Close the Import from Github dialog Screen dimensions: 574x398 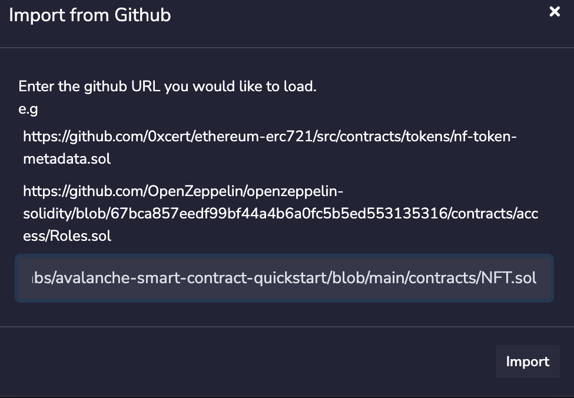pyautogui.click(x=555, y=12)
